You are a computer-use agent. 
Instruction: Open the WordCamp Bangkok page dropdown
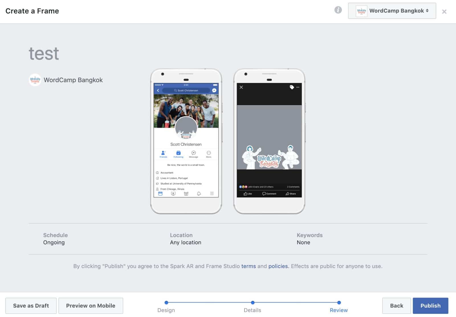[x=392, y=11]
